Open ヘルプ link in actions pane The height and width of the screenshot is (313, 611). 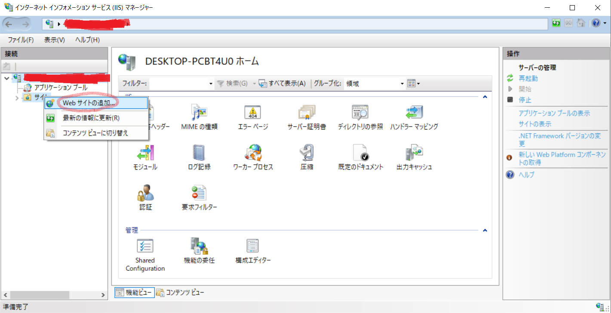click(526, 175)
